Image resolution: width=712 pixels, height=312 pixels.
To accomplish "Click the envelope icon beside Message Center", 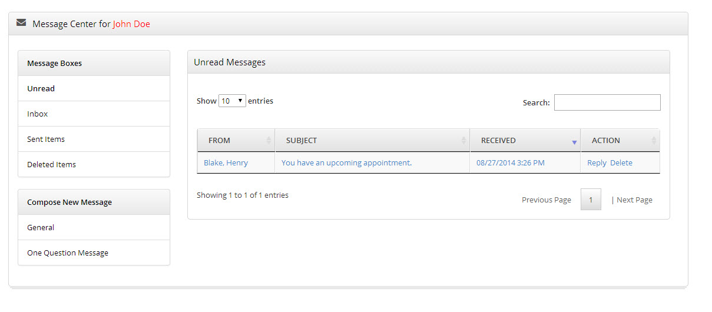I will click(21, 23).
